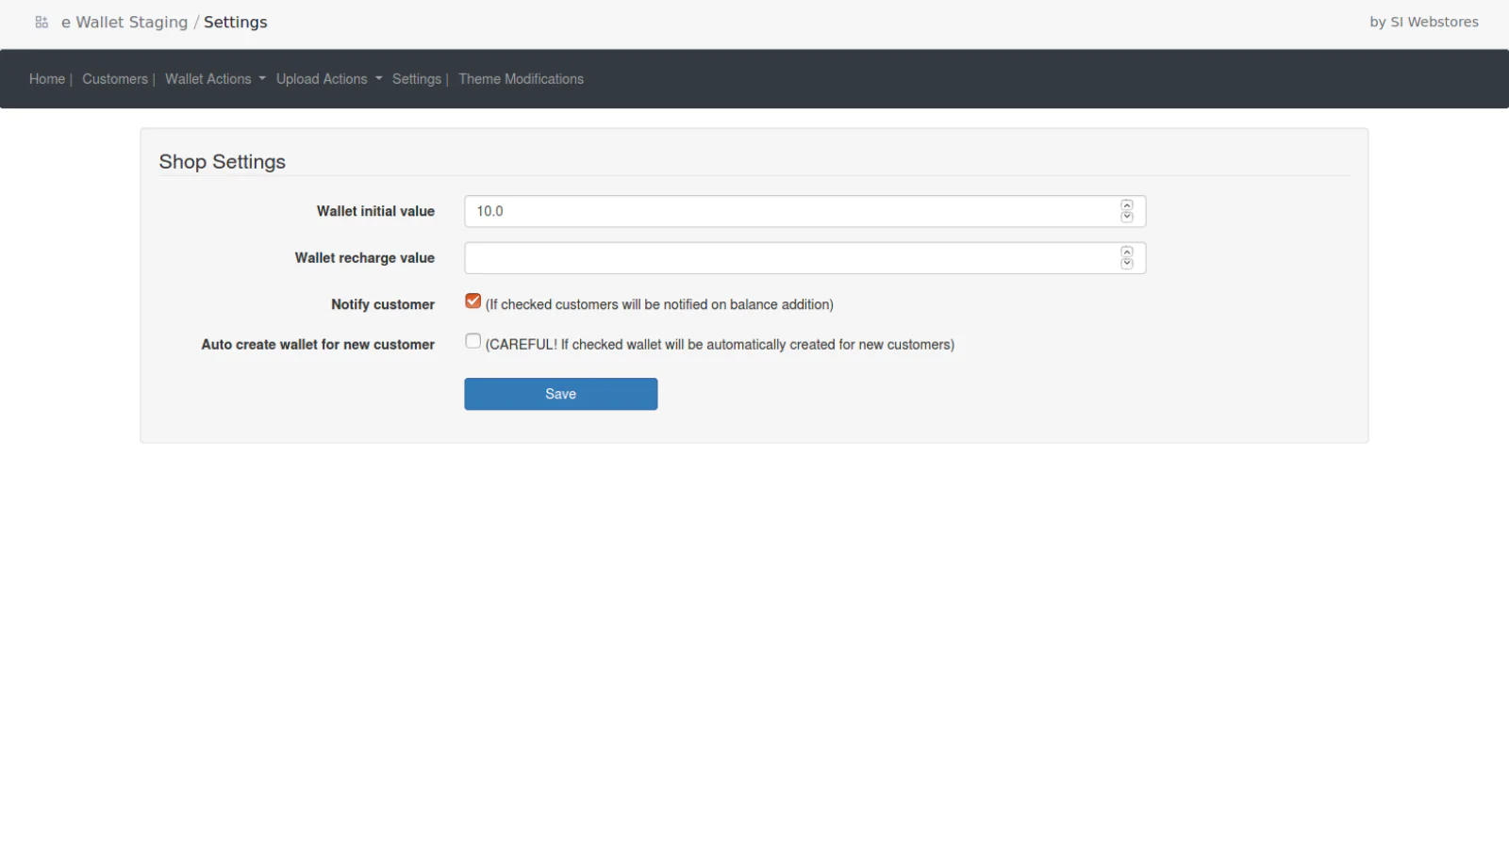Screen dimensions: 1509x848
Task: Open the Upload Actions dropdown menu
Action: tap(328, 79)
